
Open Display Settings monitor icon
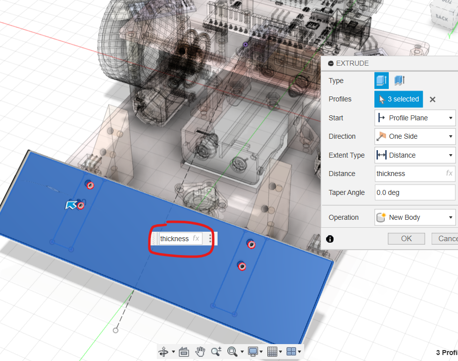pyautogui.click(x=252, y=352)
